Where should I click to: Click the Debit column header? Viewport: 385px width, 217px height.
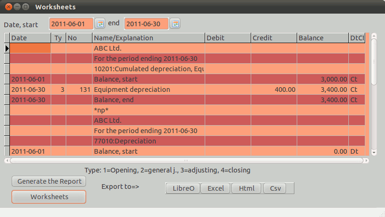228,38
